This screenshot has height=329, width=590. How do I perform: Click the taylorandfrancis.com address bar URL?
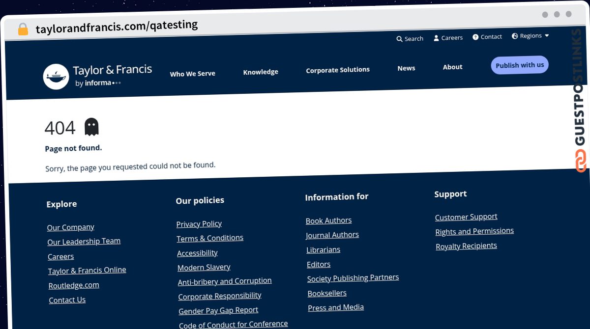pos(117,26)
